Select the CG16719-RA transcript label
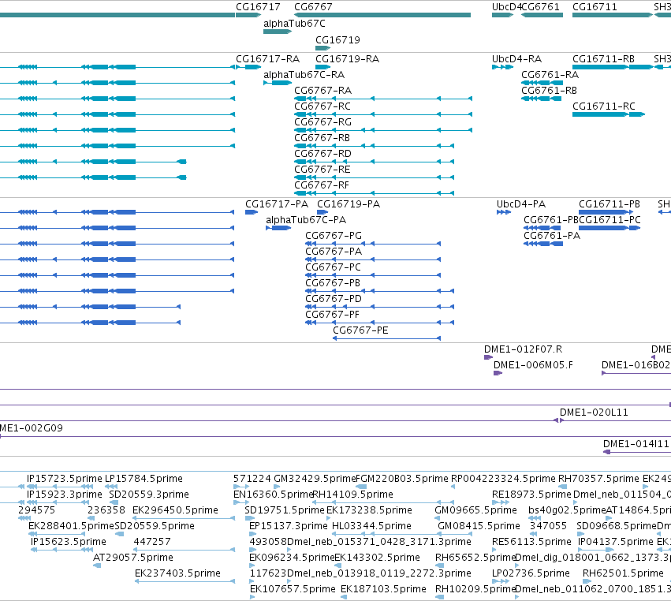Screen dimensions: 671x601 point(348,58)
